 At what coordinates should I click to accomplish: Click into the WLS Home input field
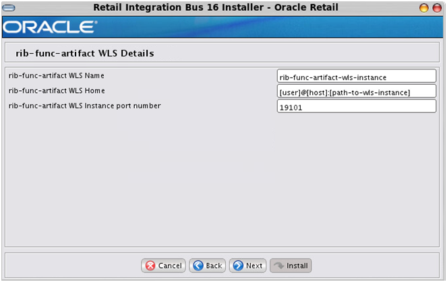[x=357, y=91]
